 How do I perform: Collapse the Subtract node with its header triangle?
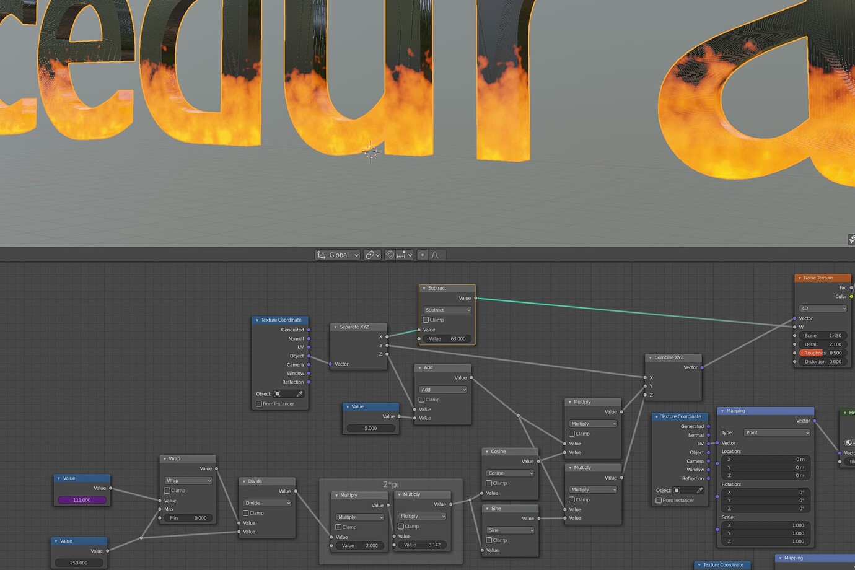[x=424, y=288]
